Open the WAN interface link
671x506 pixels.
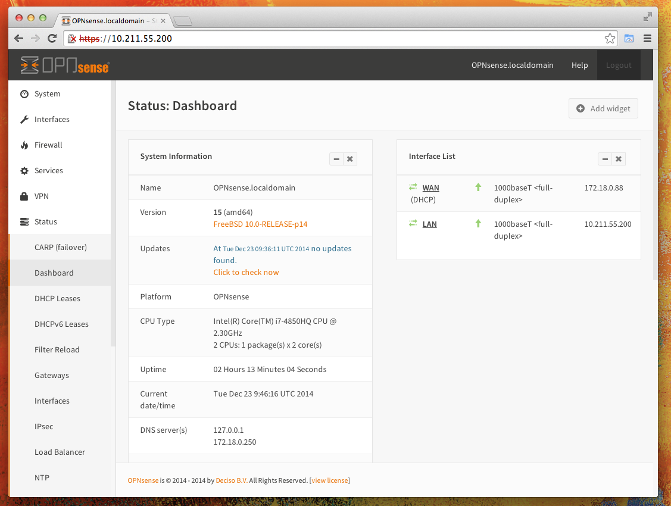(430, 188)
